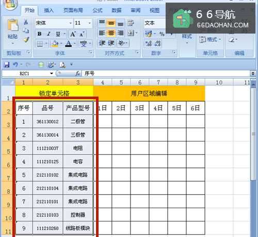Click the Increase Font Size icon
258x237 pixels.
pos(73,34)
